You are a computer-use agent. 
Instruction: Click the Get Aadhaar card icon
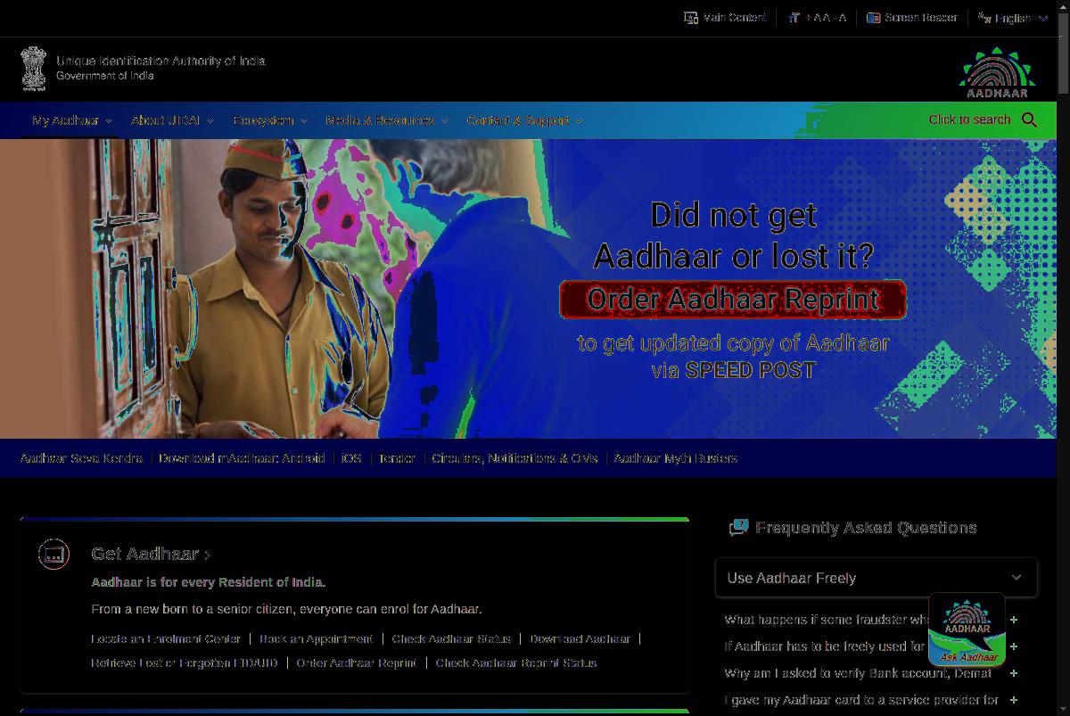pyautogui.click(x=53, y=555)
